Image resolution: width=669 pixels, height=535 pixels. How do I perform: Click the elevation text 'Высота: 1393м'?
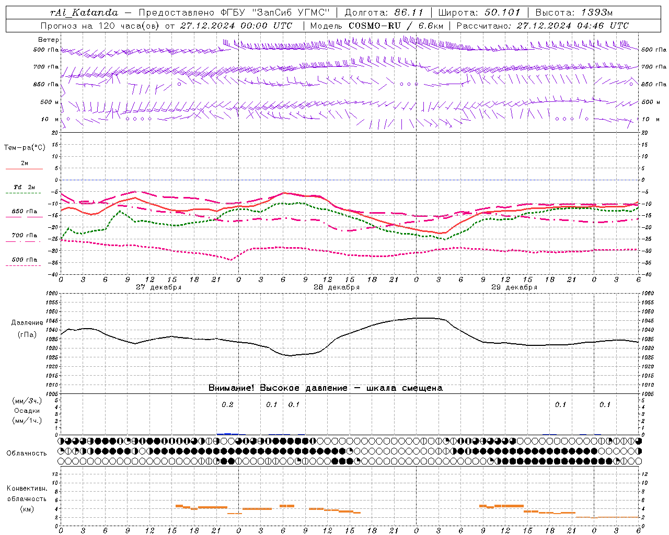pyautogui.click(x=574, y=13)
